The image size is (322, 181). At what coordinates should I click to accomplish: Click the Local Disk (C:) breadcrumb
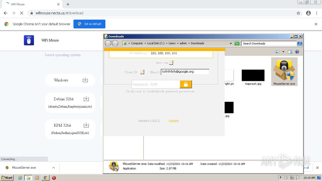click(156, 43)
